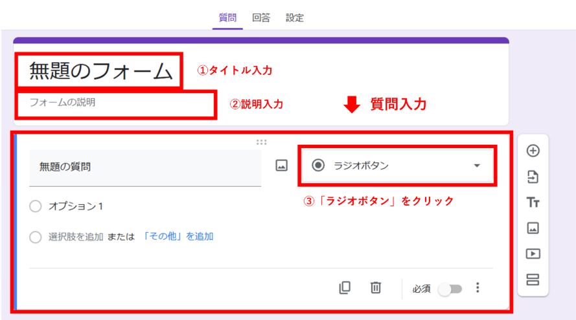
Task: Insert image next to question title
Action: (x=281, y=165)
